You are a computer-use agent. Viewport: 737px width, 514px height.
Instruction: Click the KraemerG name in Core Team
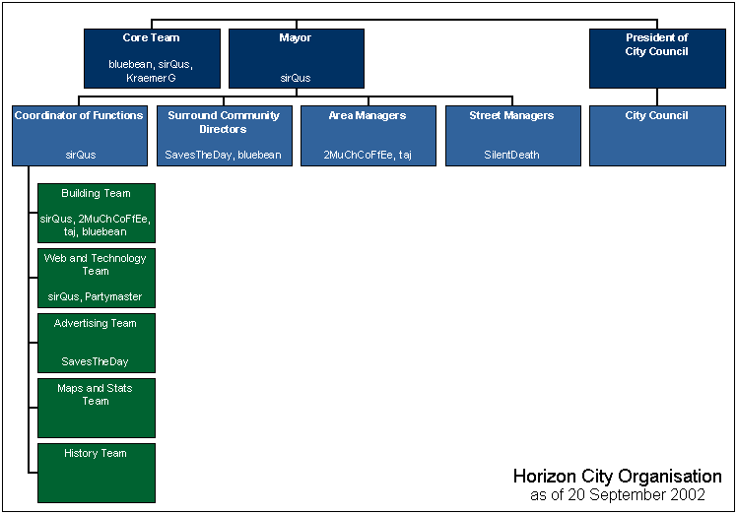pos(151,77)
